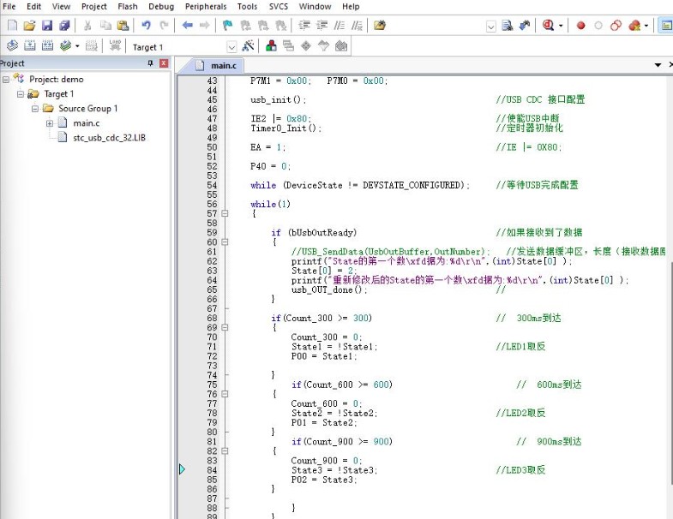673x519 pixels.
Task: Pin the Project panel
Action: pos(150,63)
